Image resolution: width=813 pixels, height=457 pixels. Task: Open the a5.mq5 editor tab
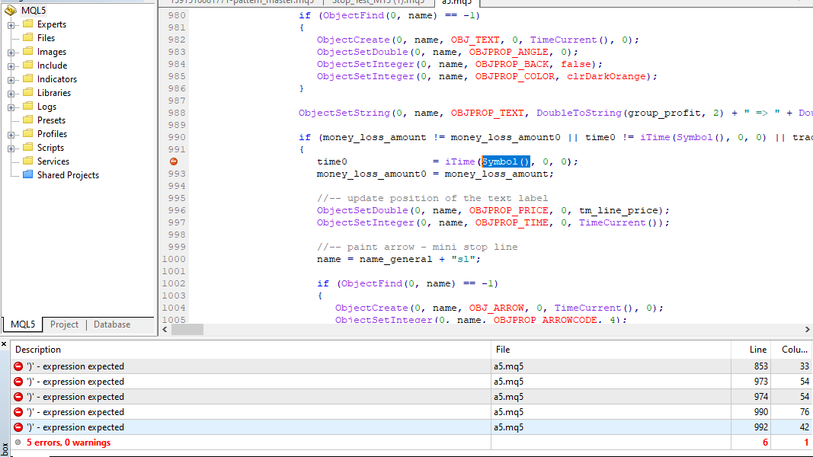click(457, 2)
